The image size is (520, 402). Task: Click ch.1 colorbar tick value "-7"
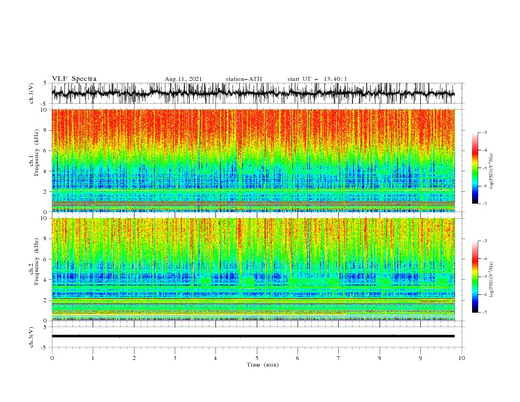click(x=484, y=204)
